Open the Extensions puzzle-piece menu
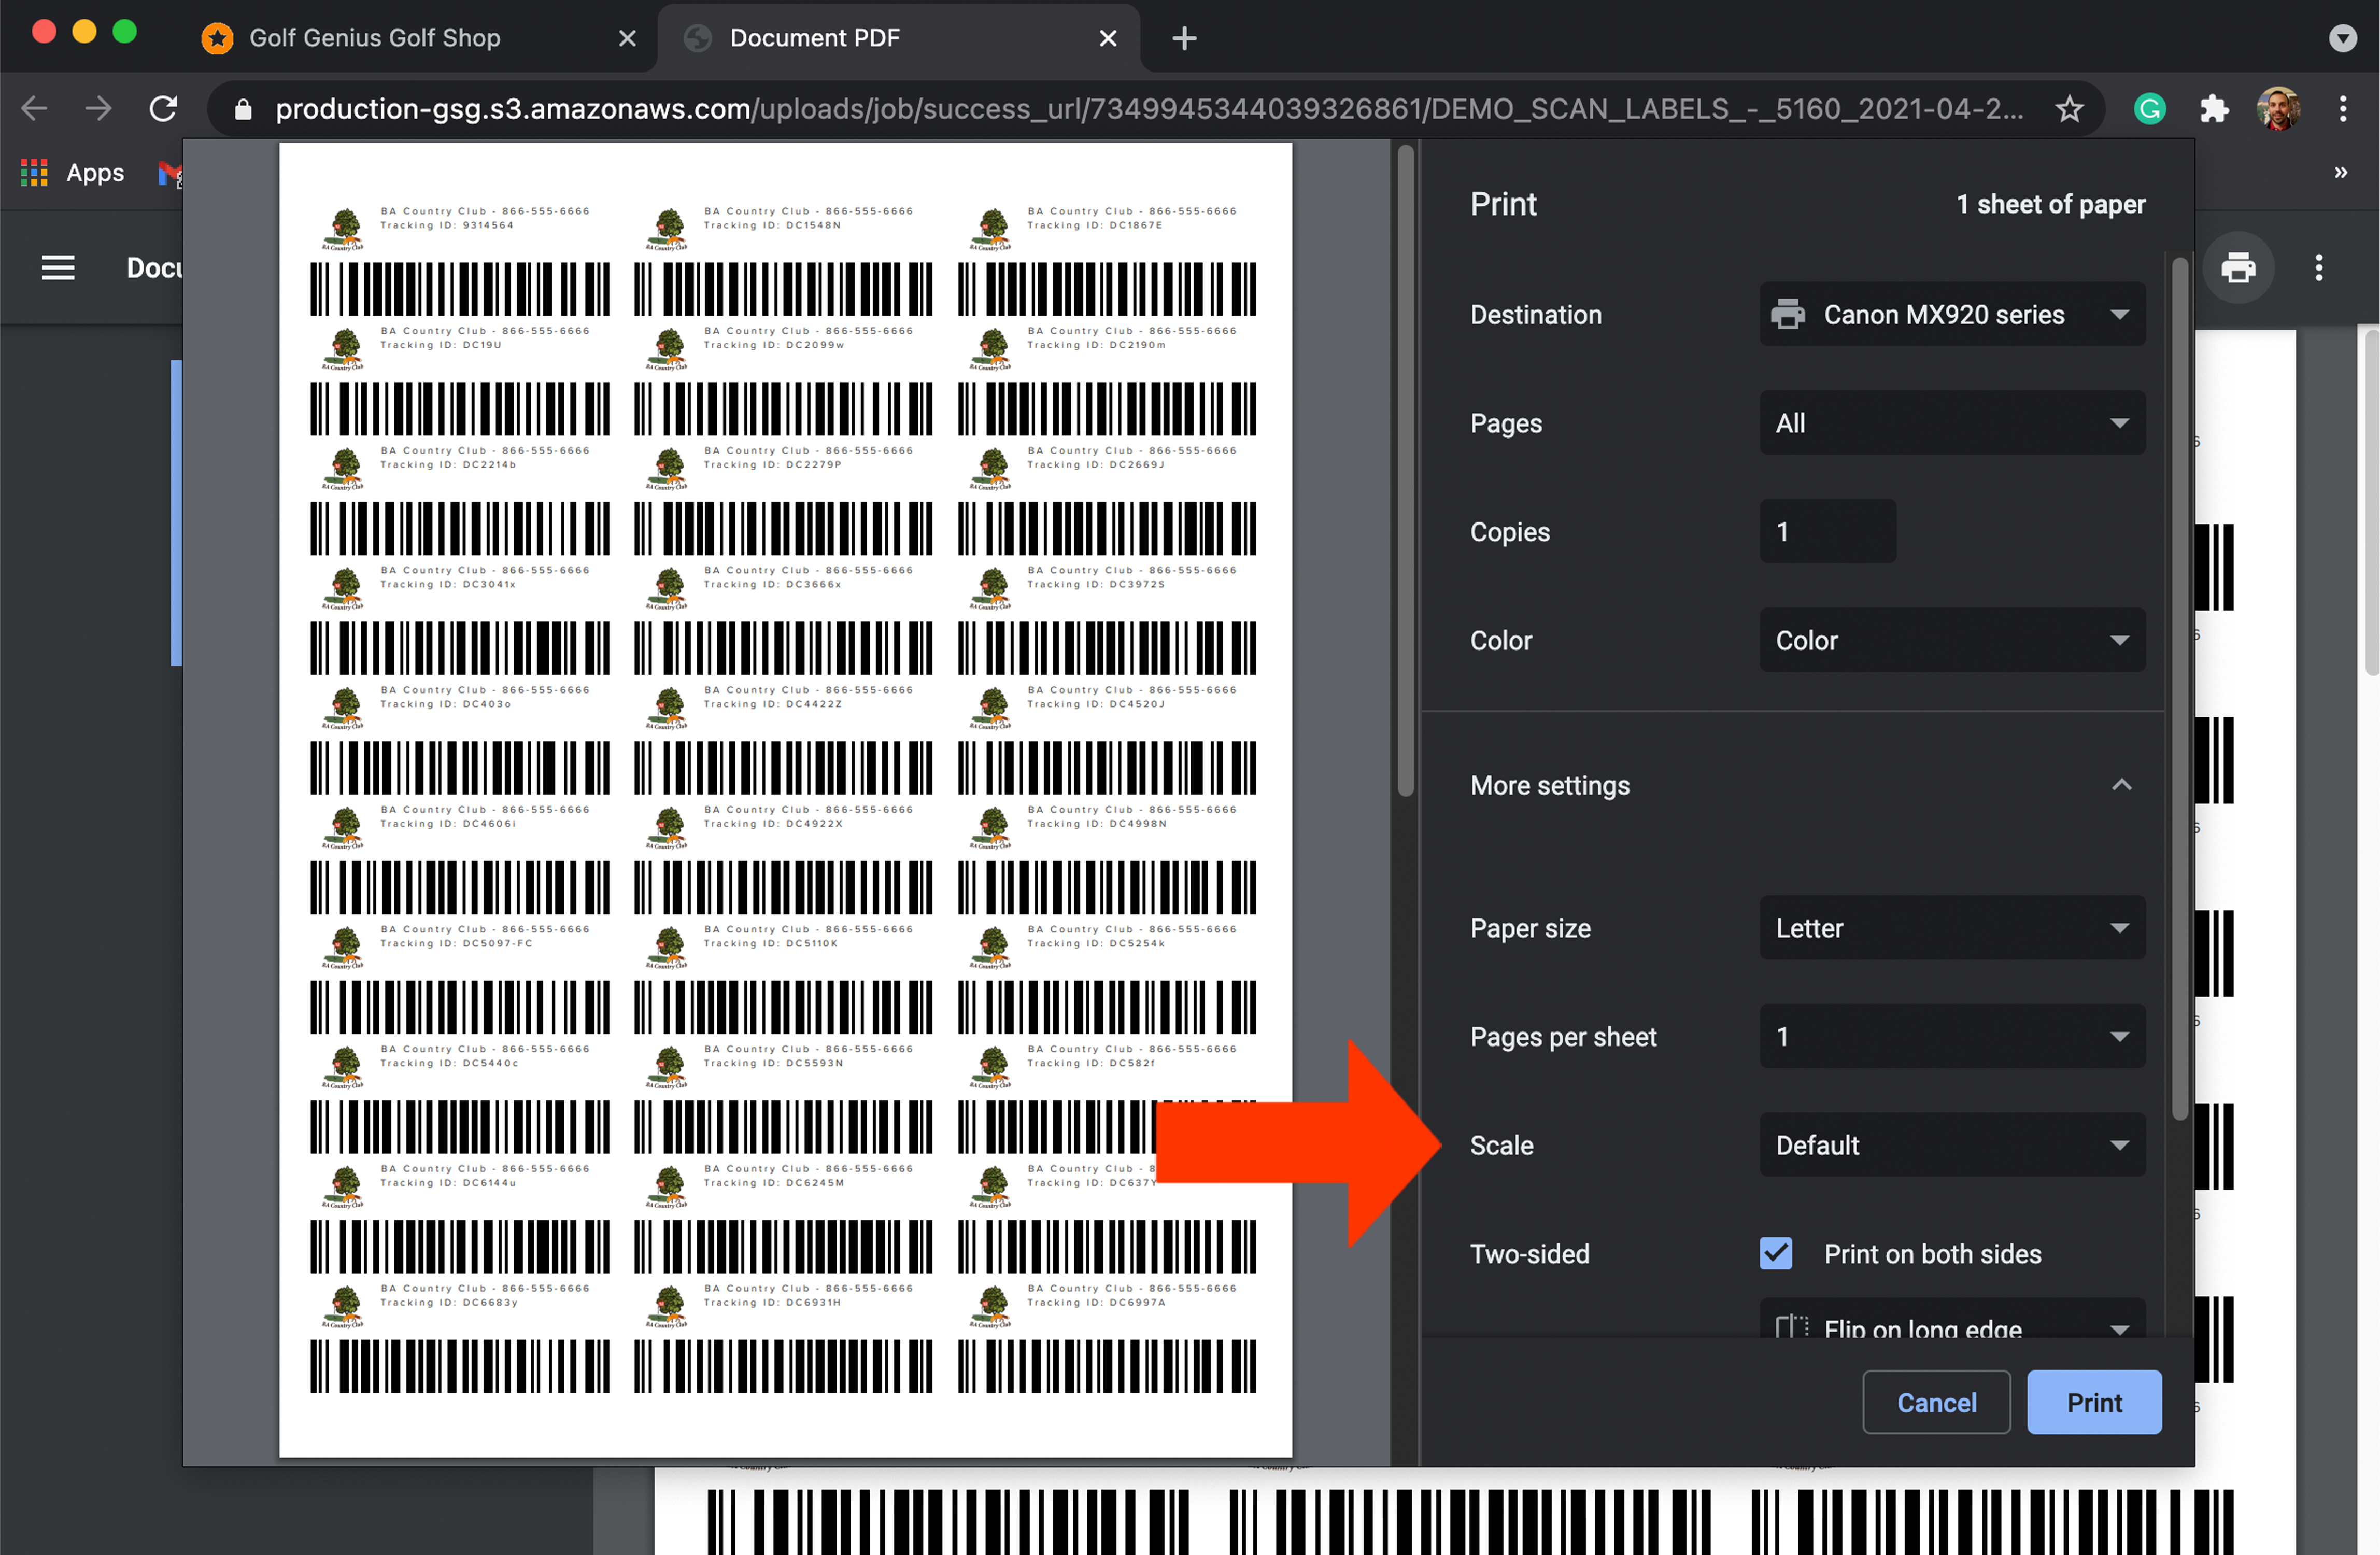 coord(2214,108)
